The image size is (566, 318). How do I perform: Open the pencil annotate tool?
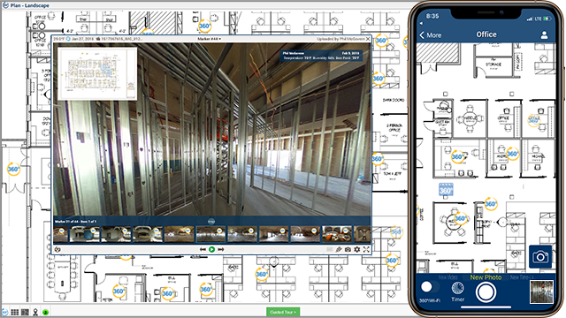point(339,249)
